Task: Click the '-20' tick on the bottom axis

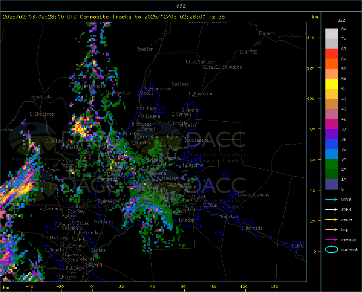Action: 60,287
